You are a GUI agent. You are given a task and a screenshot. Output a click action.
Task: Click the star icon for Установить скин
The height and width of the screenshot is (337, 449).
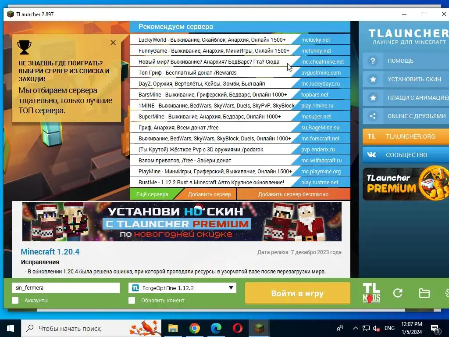pyautogui.click(x=373, y=79)
